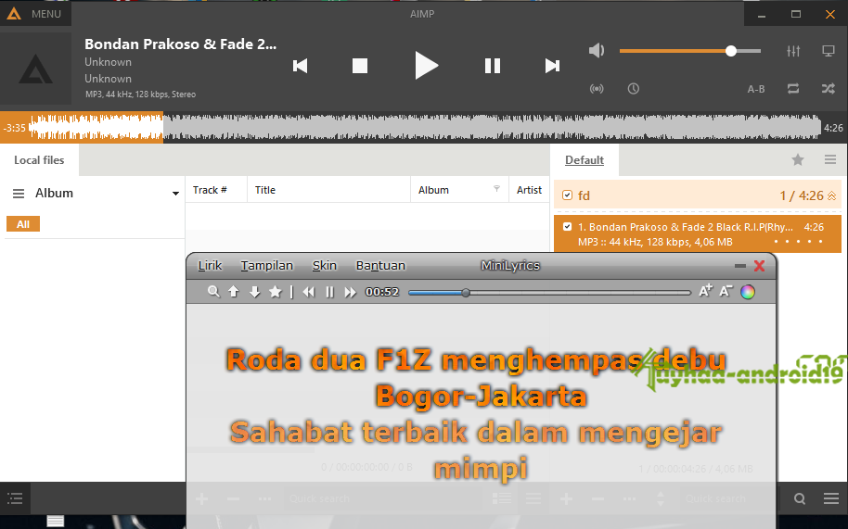
Task: Toggle A-B repeat section
Action: coord(756,89)
